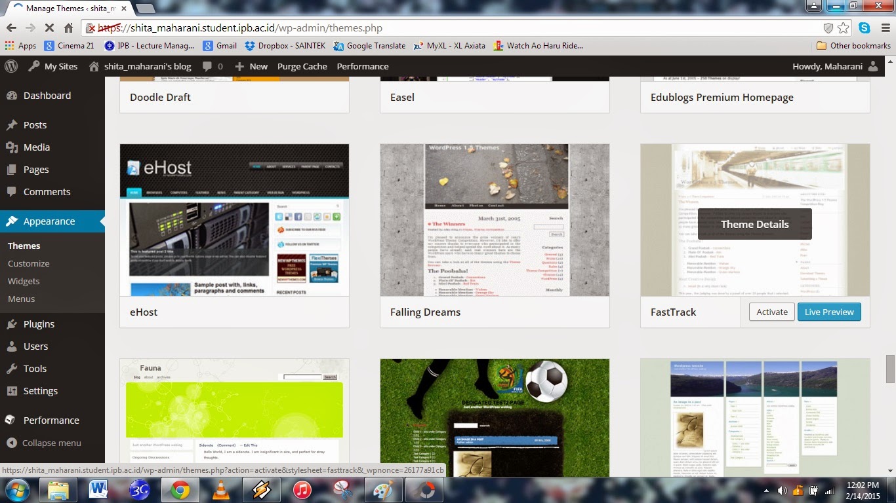This screenshot has width=896, height=503.
Task: Open Performance in the left sidebar
Action: click(52, 420)
